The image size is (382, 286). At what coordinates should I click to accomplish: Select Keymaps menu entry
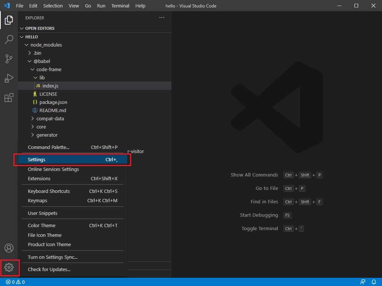point(73,201)
